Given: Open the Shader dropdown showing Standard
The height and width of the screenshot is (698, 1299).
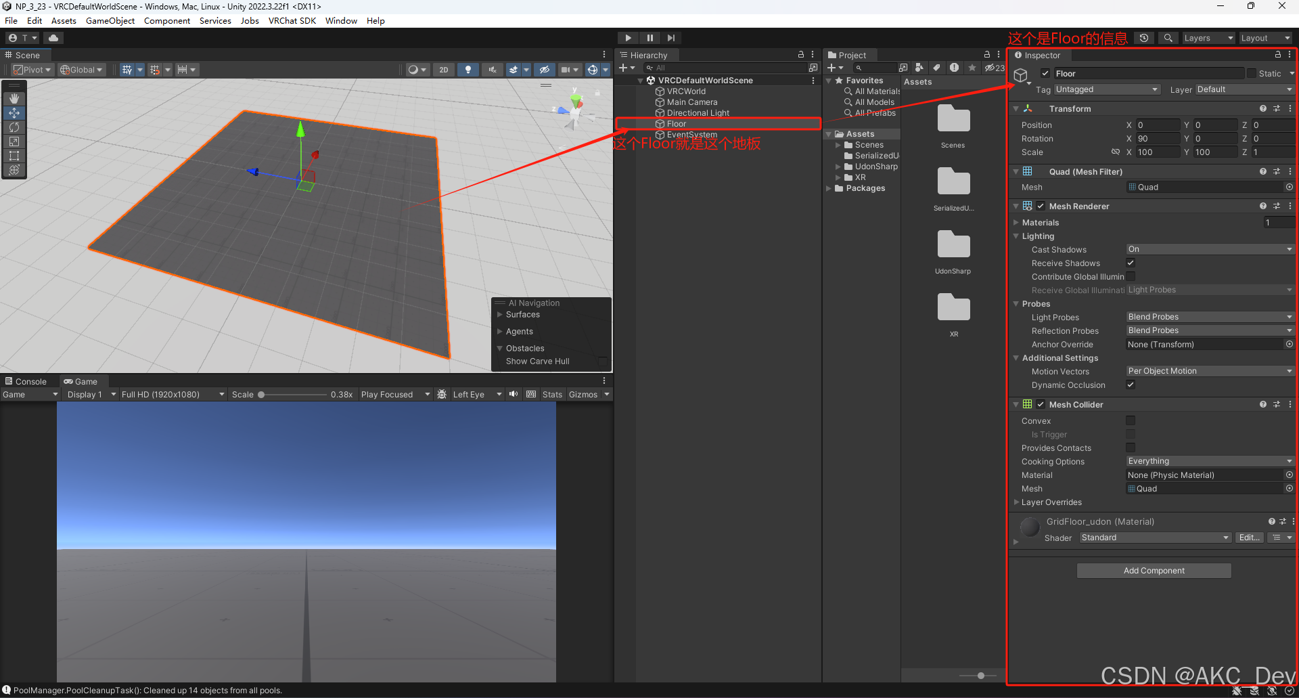Looking at the screenshot, I should coord(1155,538).
